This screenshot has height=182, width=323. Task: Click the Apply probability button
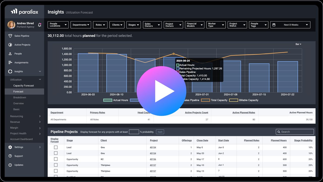[x=160, y=132]
